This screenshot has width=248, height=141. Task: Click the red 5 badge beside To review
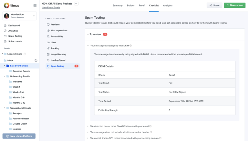105,34
